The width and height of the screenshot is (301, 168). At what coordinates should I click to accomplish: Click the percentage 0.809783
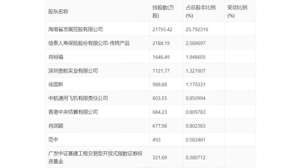click(x=195, y=112)
